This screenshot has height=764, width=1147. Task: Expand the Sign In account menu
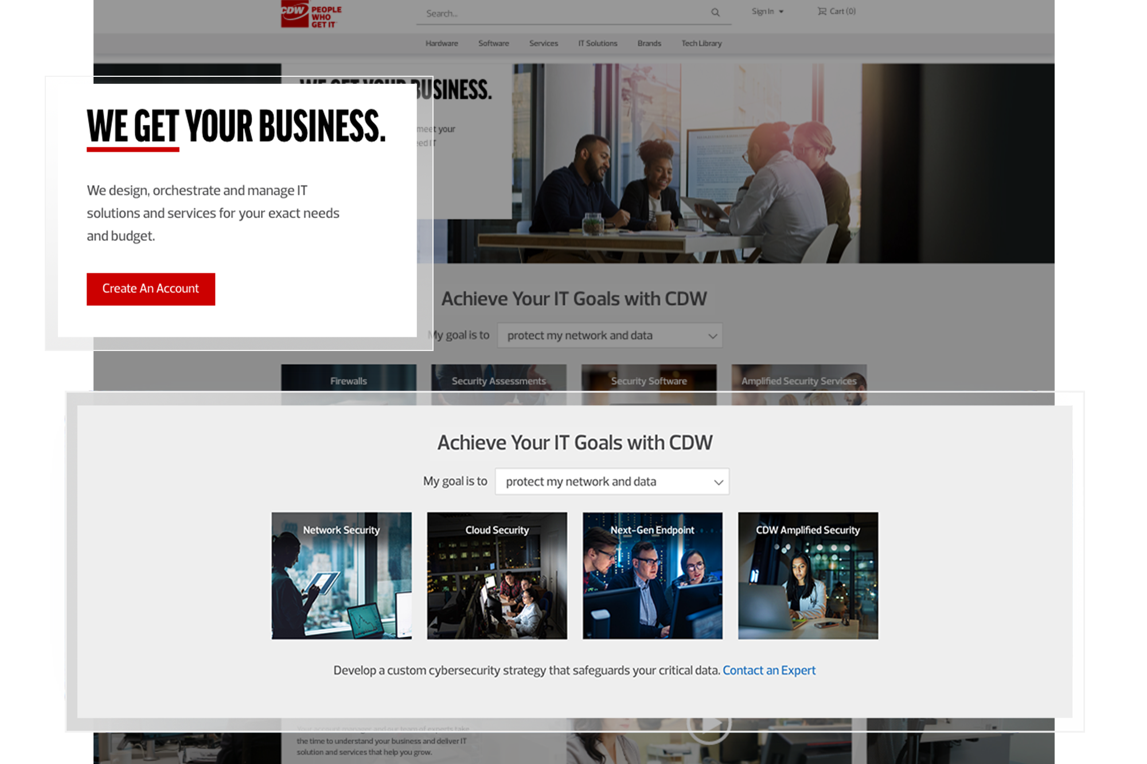767,12
